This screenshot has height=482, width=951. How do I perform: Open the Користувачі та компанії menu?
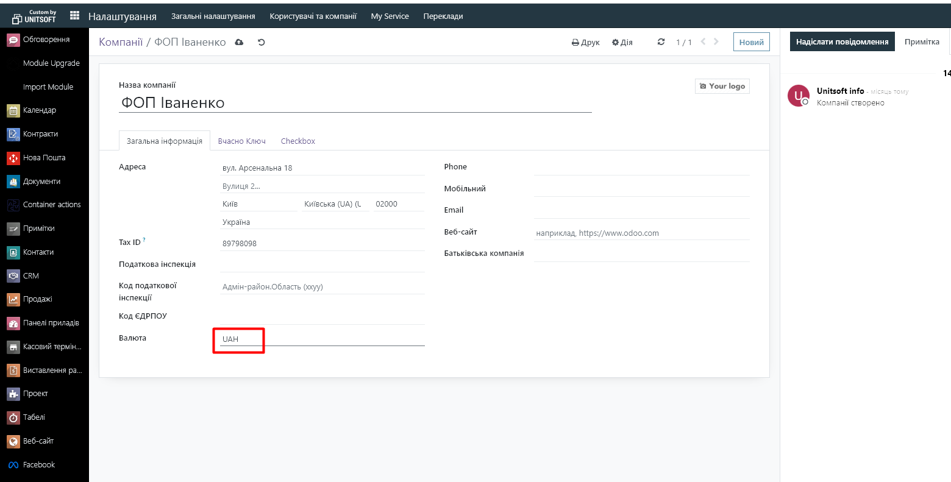click(313, 16)
